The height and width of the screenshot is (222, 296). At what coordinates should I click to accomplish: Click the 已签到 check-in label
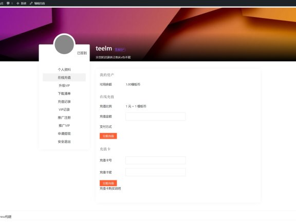tap(82, 53)
